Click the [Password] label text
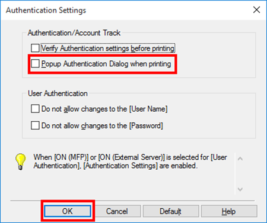 102,126
